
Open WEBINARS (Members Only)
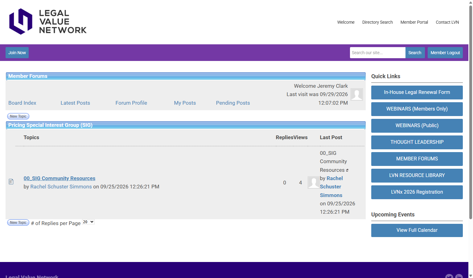pyautogui.click(x=417, y=109)
